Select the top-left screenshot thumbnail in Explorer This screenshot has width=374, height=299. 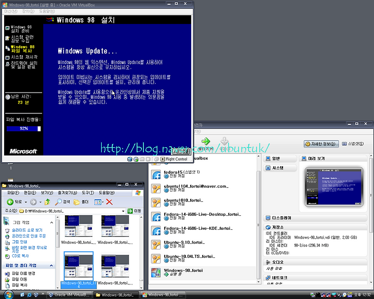tap(79, 227)
